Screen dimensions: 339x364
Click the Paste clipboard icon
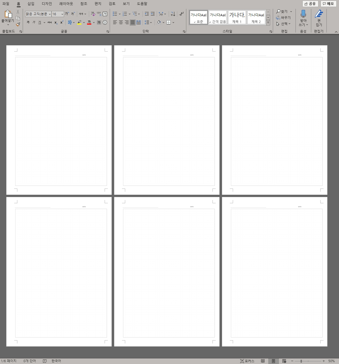click(8, 14)
